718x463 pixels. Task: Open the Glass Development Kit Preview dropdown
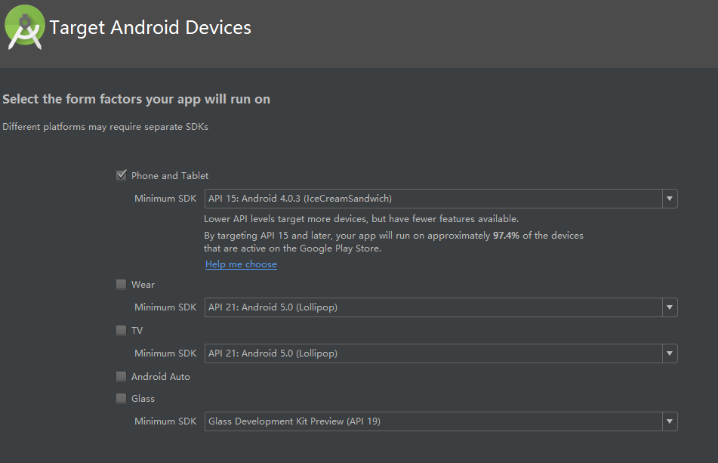tap(669, 421)
